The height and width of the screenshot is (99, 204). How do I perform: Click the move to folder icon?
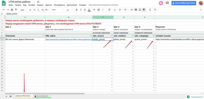point(38,2)
